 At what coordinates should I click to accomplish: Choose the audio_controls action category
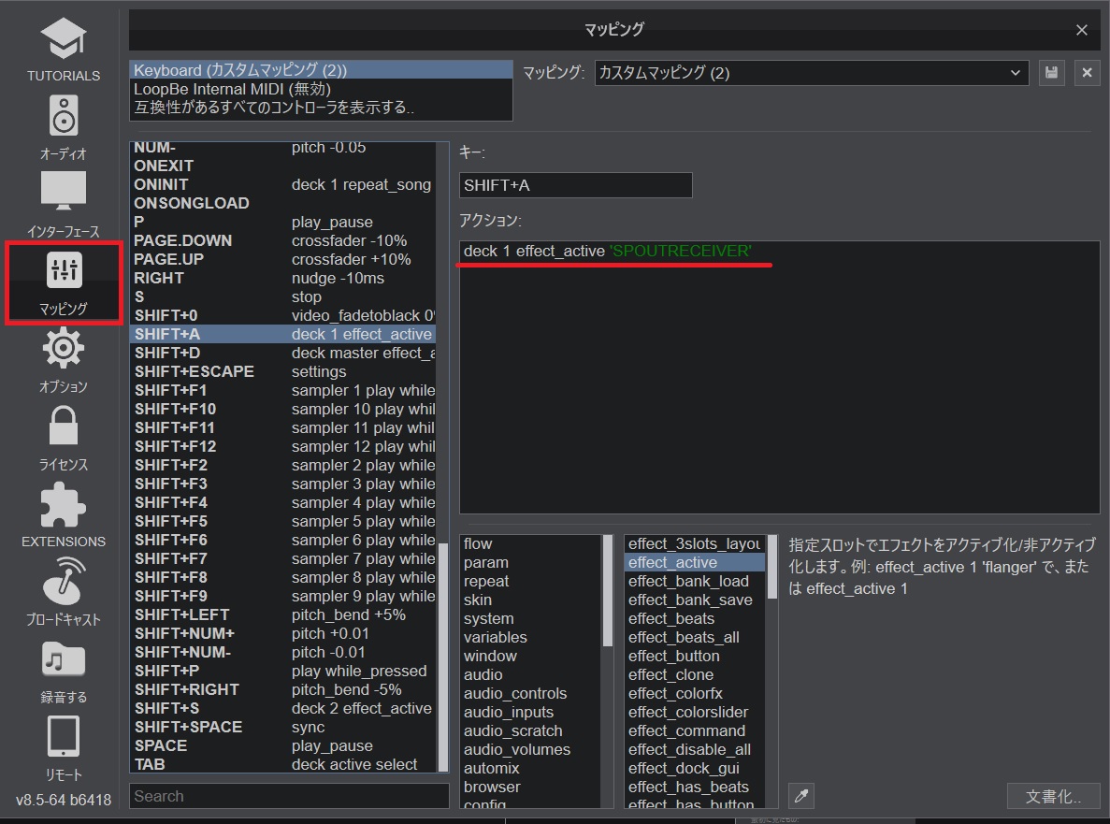tap(531, 693)
